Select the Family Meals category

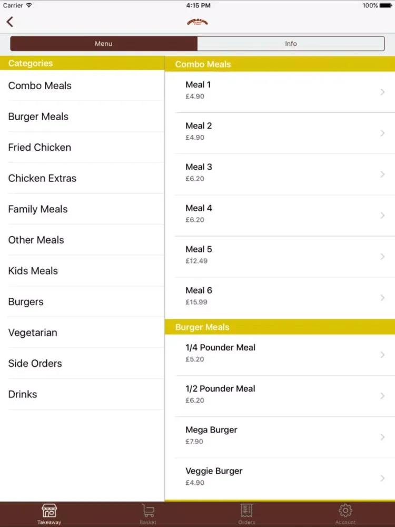[x=82, y=209]
